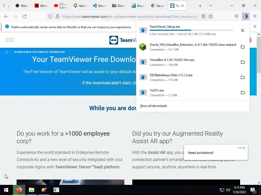
Task: Open the paintbrush app in taskbar
Action: click(x=44, y=190)
